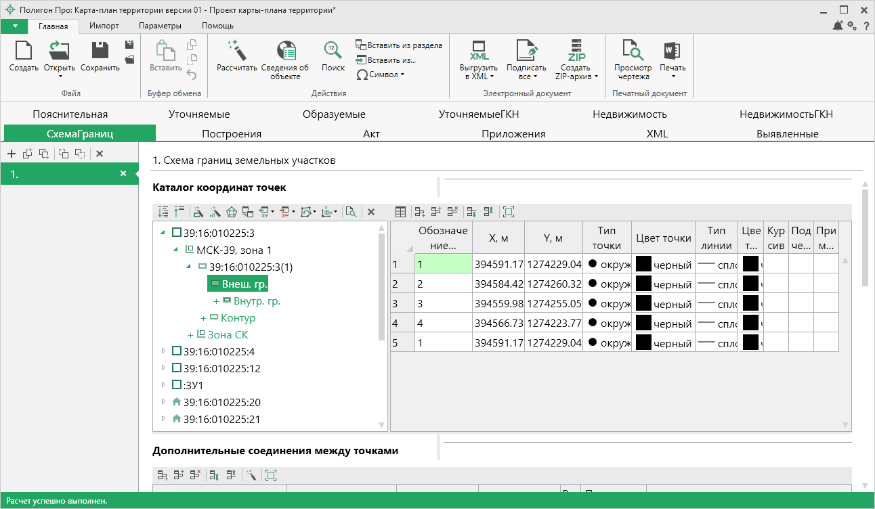875x509 pixels.
Task: Expand the :ЗУ1 tree node
Action: tap(163, 385)
